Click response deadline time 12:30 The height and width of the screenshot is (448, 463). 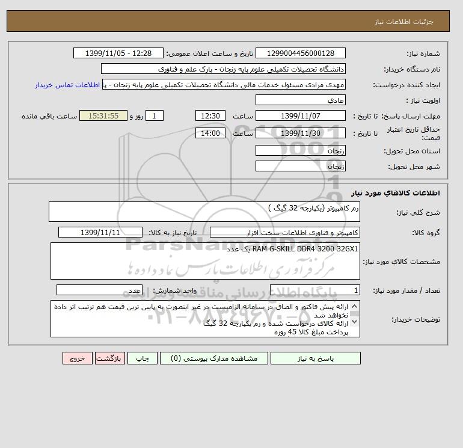[x=210, y=116]
